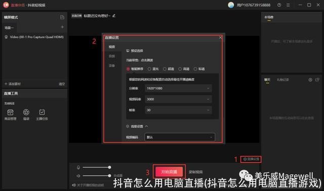This screenshot has height=191, width=324.
Task: Open the 合成器 mixer link
Action: (118, 176)
